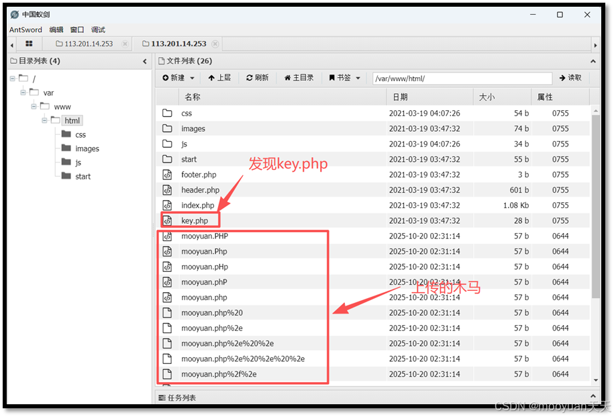Go up with the 上层 button

[x=219, y=78]
